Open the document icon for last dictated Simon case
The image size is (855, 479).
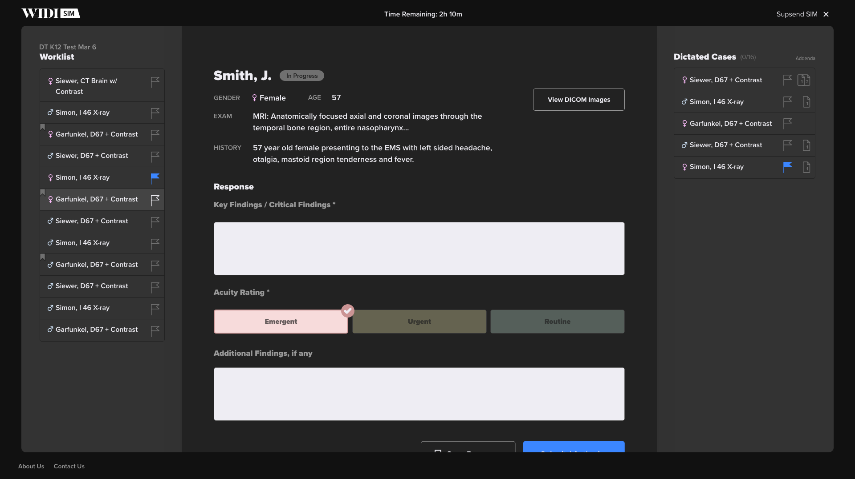coord(806,167)
